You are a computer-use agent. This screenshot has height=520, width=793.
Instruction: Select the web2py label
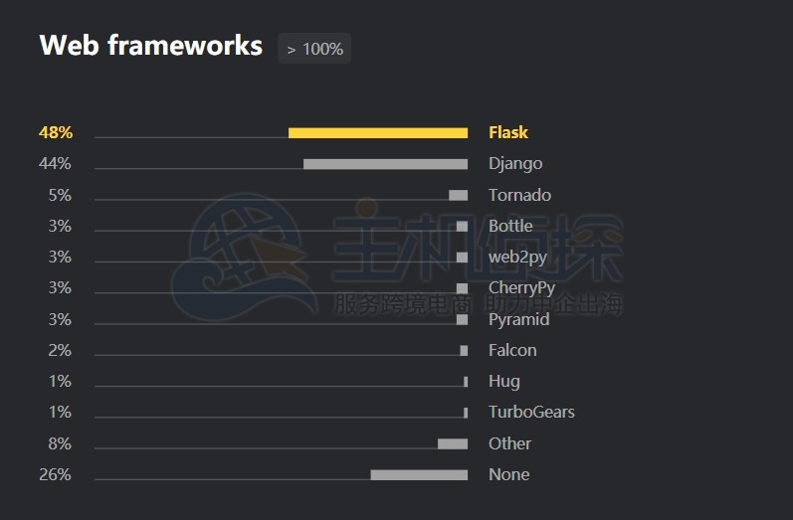pos(517,257)
